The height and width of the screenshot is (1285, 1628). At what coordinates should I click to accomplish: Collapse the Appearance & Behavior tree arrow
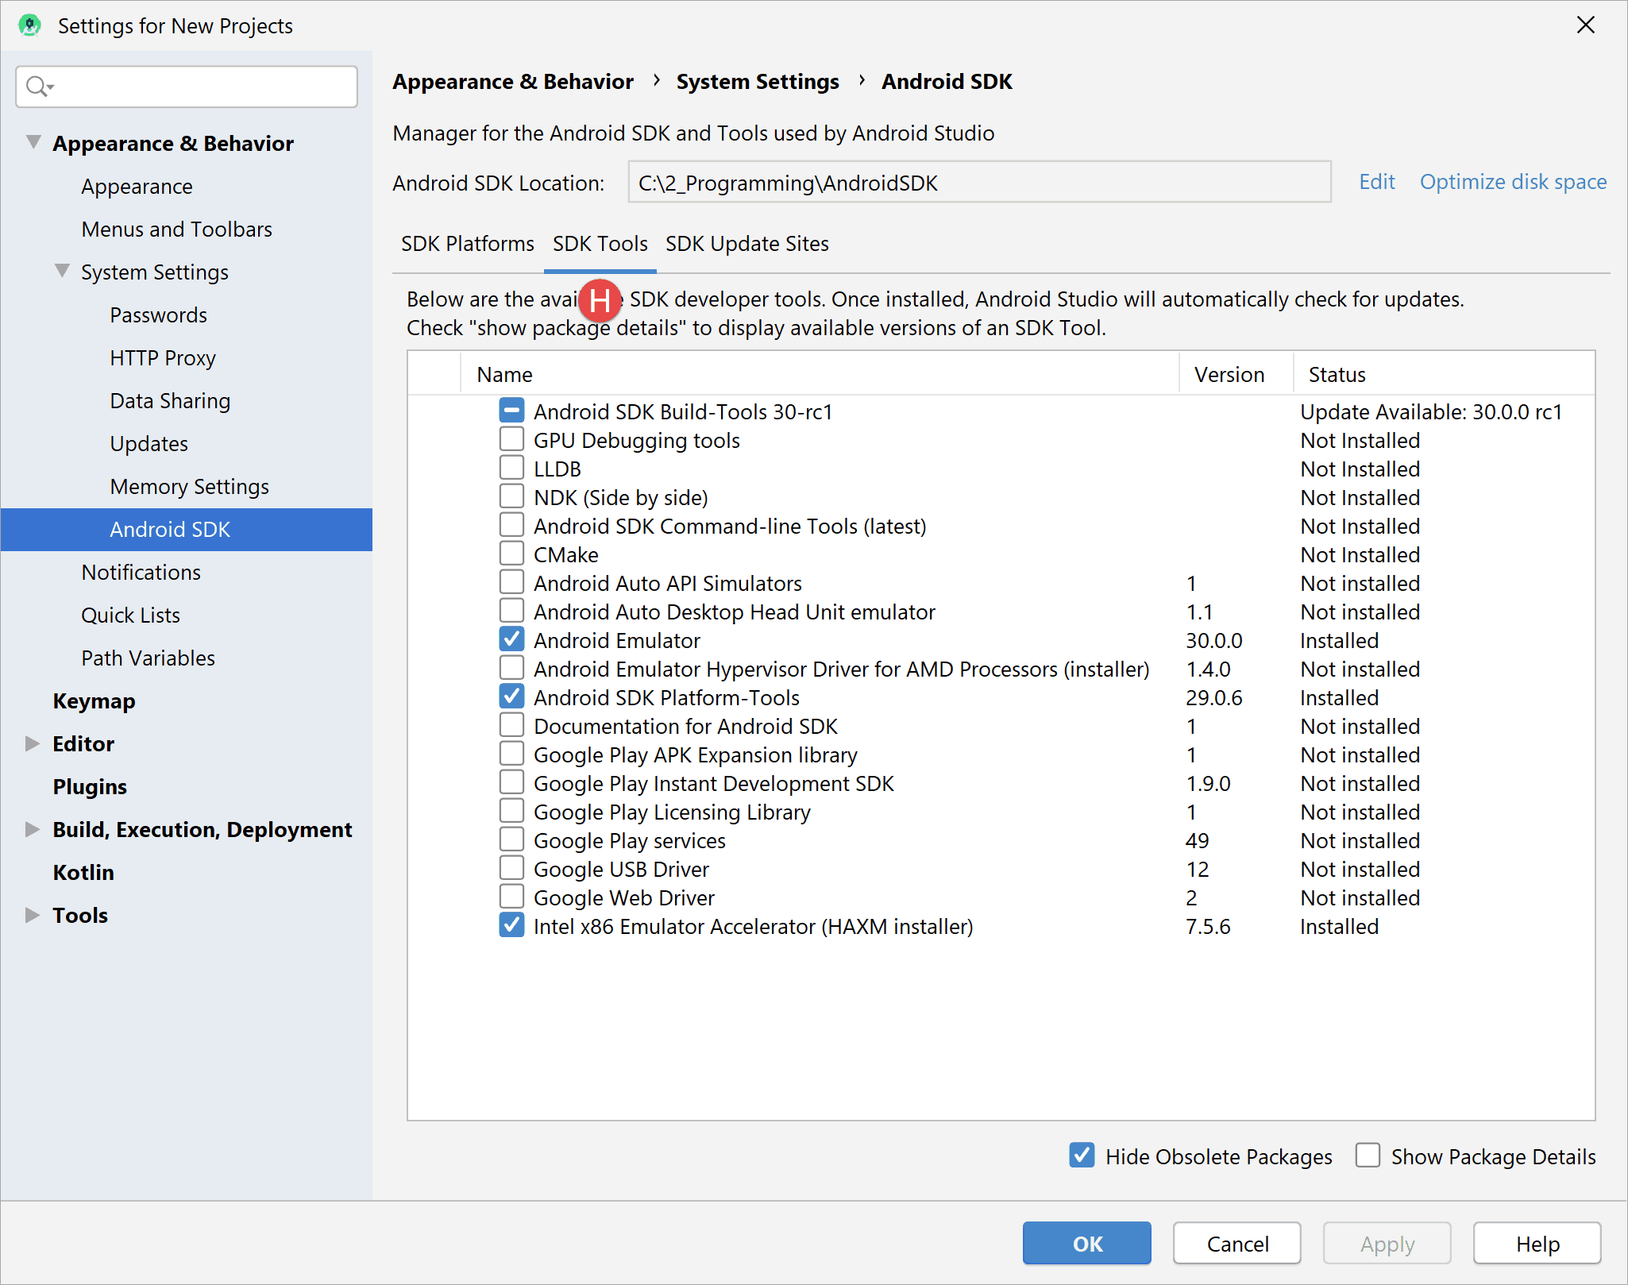[x=33, y=142]
